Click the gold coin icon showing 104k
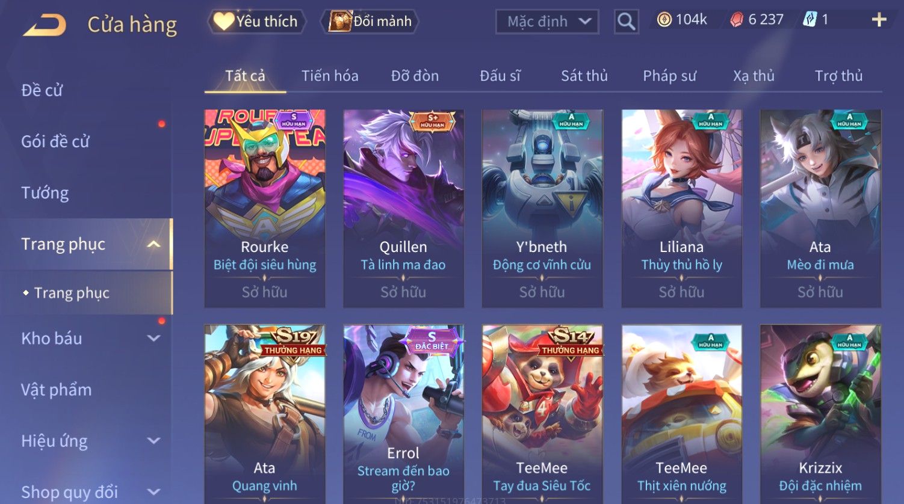Viewport: 904px width, 504px height. click(664, 20)
